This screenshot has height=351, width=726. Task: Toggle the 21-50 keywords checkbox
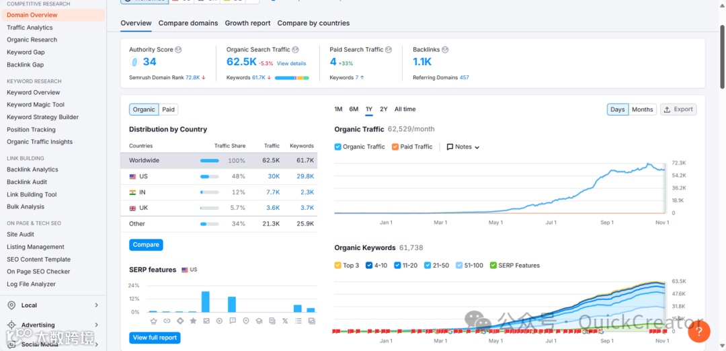[428, 266]
